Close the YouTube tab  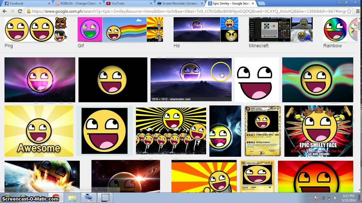(151, 3)
